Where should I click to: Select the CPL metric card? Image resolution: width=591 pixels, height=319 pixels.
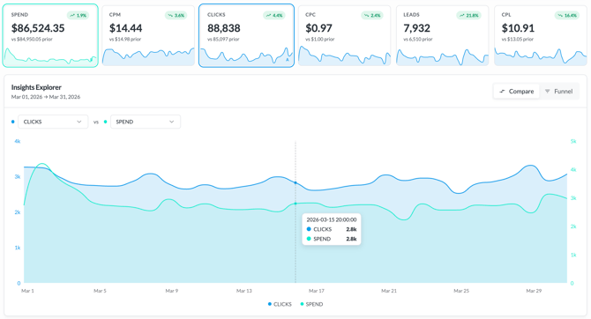coord(541,36)
